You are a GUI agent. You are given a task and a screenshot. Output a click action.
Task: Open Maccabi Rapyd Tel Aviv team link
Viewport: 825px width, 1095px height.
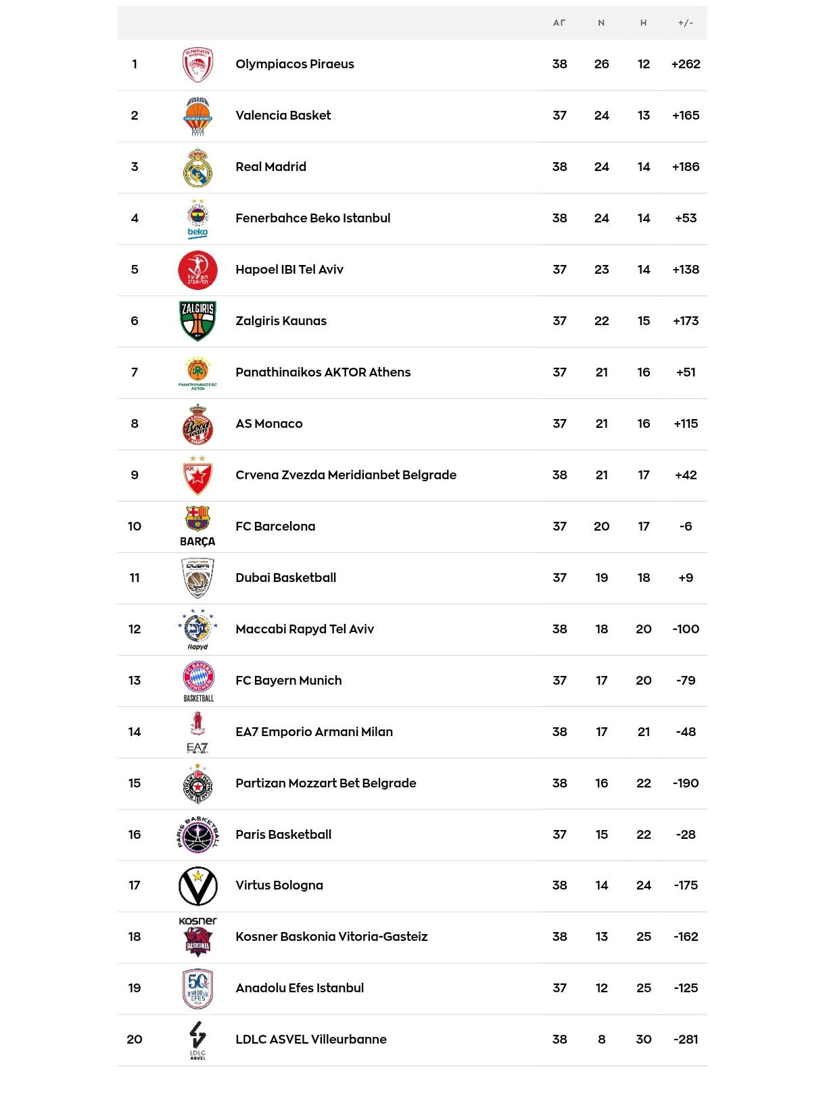tap(305, 629)
